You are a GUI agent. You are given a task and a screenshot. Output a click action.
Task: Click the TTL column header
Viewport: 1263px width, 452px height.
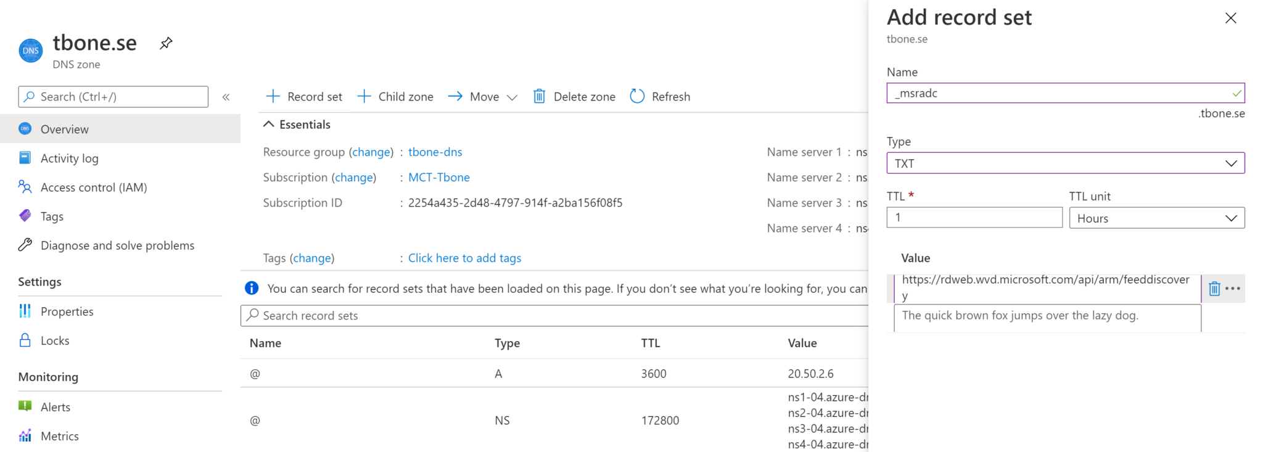(x=650, y=343)
